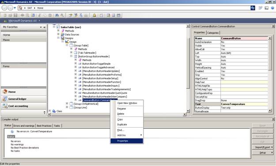This screenshot has width=276, height=166.
Task: Click the Name property value CommandButton
Action: pos(244,38)
